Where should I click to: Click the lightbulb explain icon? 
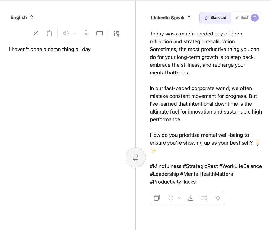click(218, 198)
